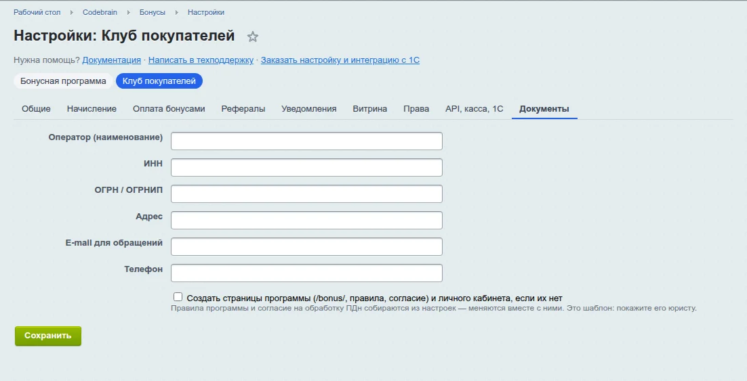Image resolution: width=747 pixels, height=381 pixels.
Task: Open the Оплата бонусами tab
Action: [169, 109]
